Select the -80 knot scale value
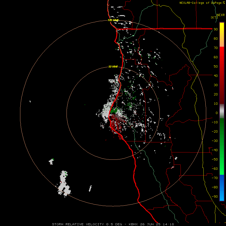226x226 pixels. (215, 187)
